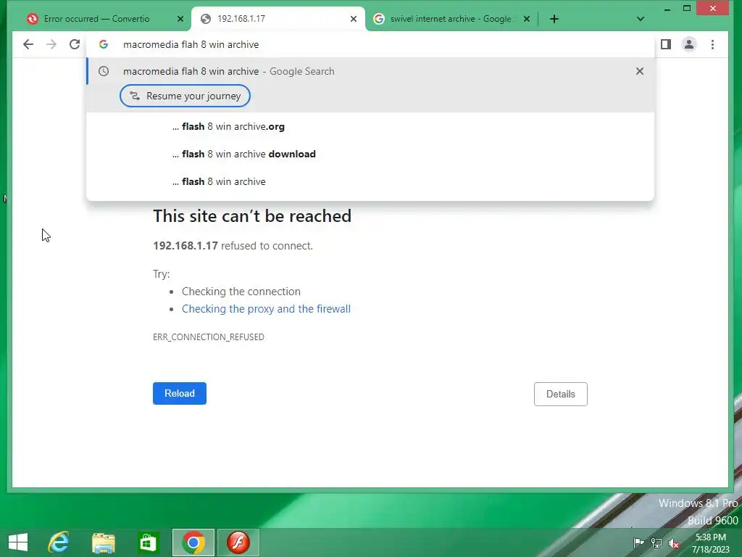Expand the tab search dropdown arrow
The image size is (742, 557).
(x=641, y=19)
